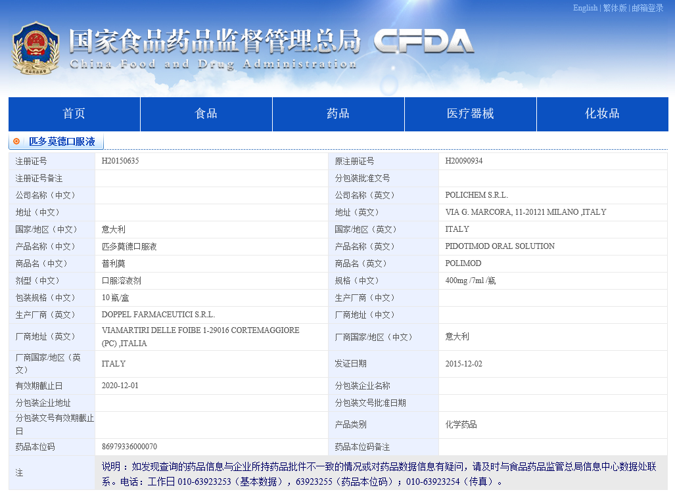The height and width of the screenshot is (492, 675).
Task: Click the 原注册证号 field label
Action: pyautogui.click(x=354, y=162)
